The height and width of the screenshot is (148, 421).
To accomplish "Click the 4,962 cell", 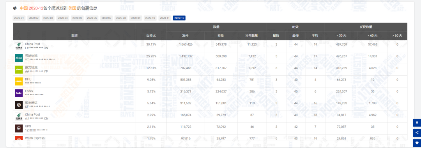I will pos(373,115).
